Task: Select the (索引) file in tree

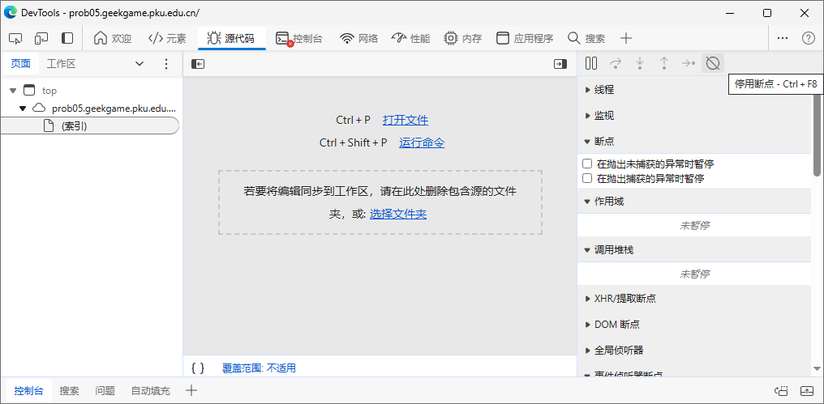Action: click(74, 125)
